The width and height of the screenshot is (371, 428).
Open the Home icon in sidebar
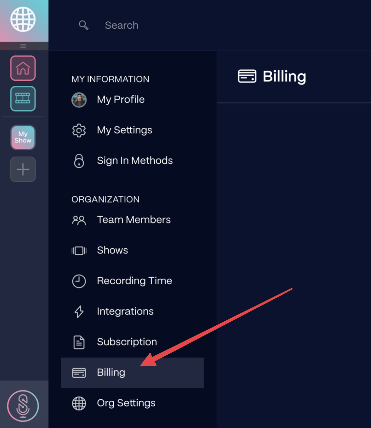[23, 68]
